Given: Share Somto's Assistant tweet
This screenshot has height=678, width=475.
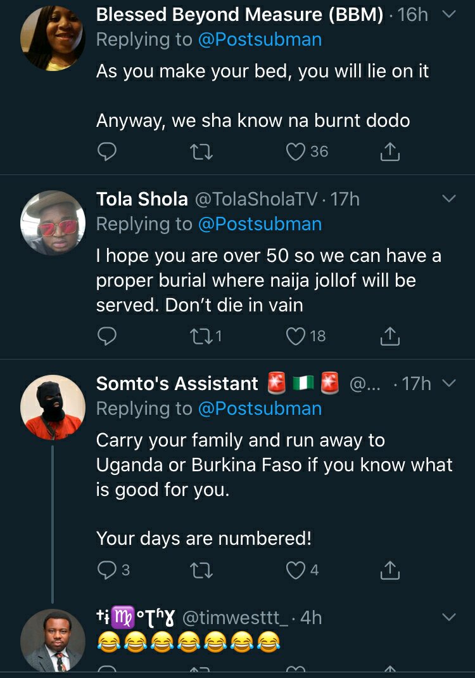Looking at the screenshot, I should point(390,570).
